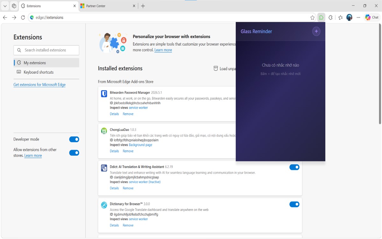Open the workspaces icon in tab bar
Viewport: 382px width, 239px height.
coord(14,6)
